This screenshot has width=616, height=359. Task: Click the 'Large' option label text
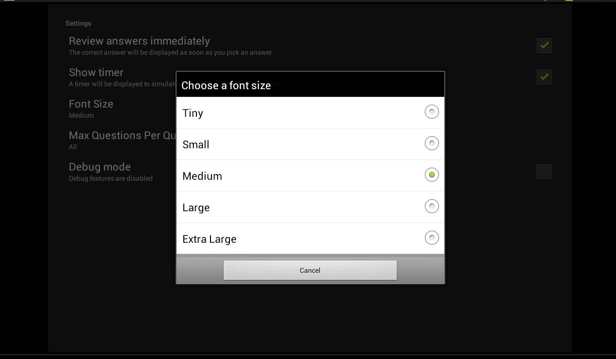(196, 208)
